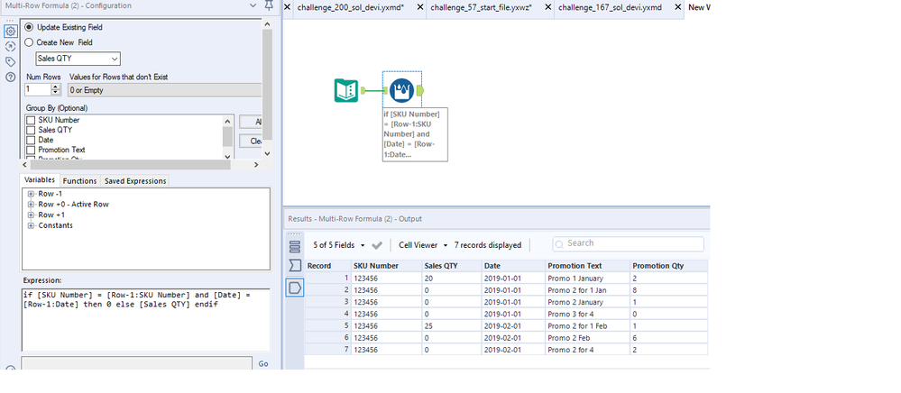Expand the Row -1 variables node

tap(31, 194)
